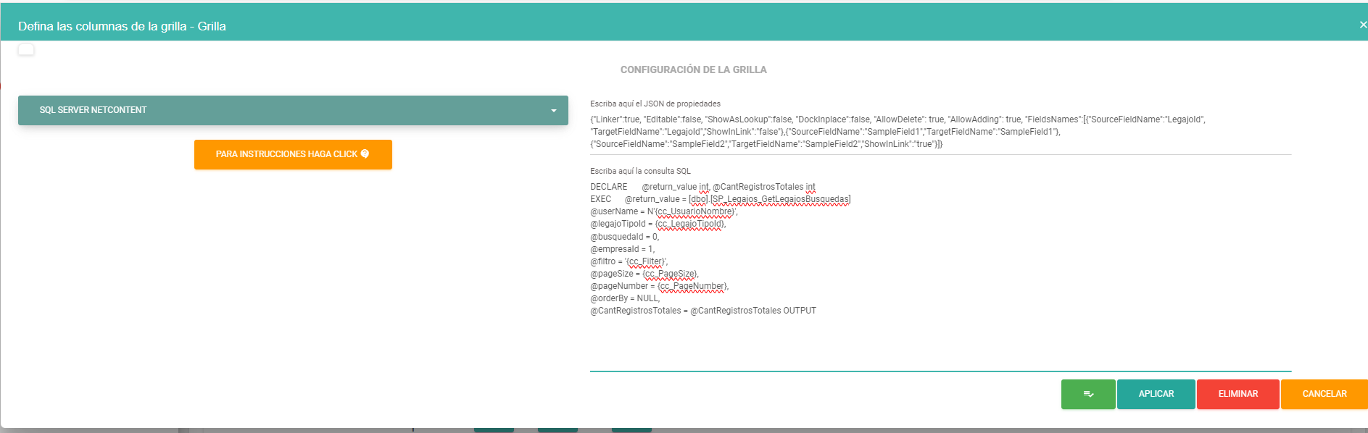Close the Defina las columnas dialog
Viewport: 1368px width, 433px height.
[x=1362, y=25]
